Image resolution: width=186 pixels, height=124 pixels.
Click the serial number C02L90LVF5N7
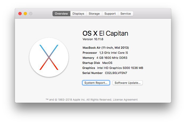(116, 73)
